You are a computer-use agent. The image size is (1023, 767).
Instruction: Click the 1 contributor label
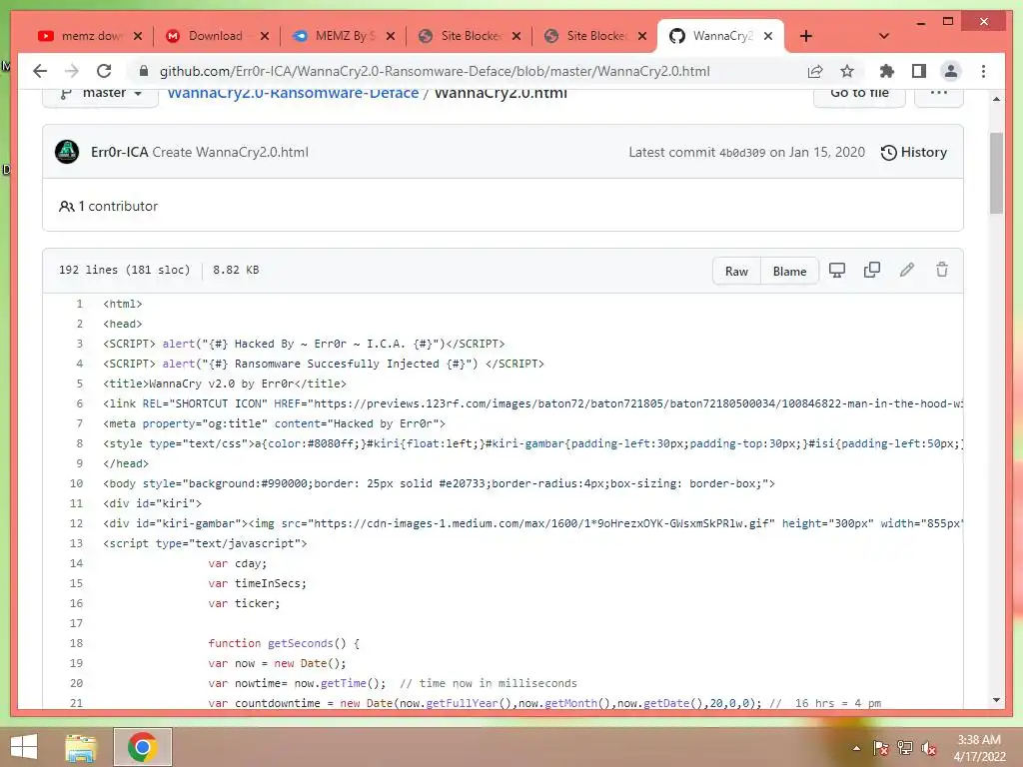click(x=108, y=206)
